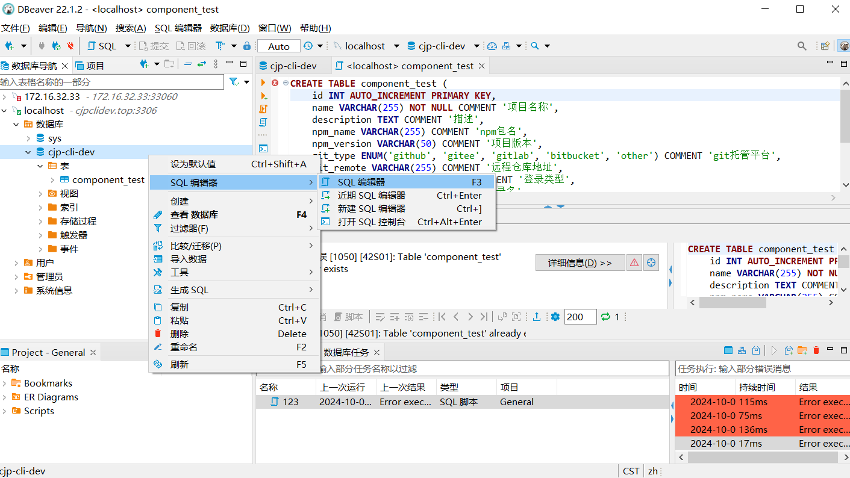The height and width of the screenshot is (478, 850).
Task: Select SQL 编辑器 F3 submenu entry
Action: 407,182
